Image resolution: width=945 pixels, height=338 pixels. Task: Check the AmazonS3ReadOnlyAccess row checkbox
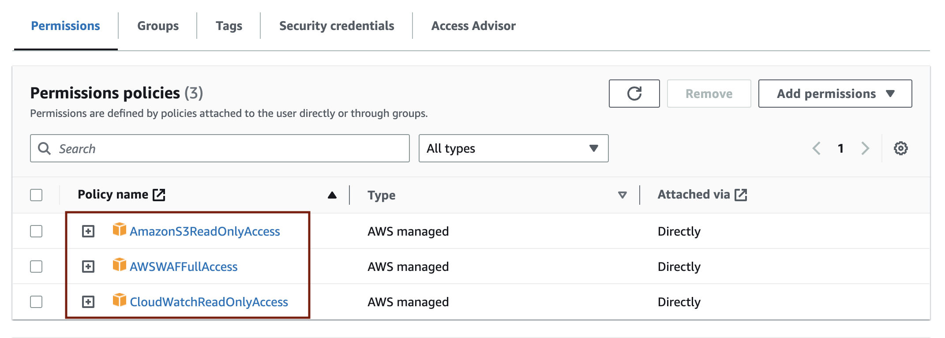(36, 231)
